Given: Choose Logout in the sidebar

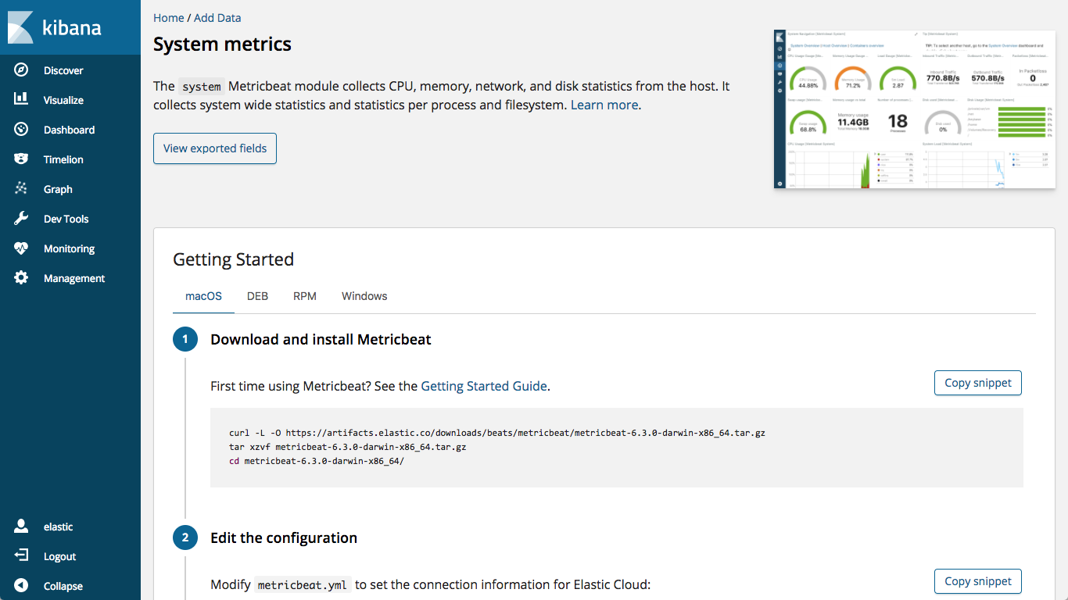Looking at the screenshot, I should coord(59,556).
